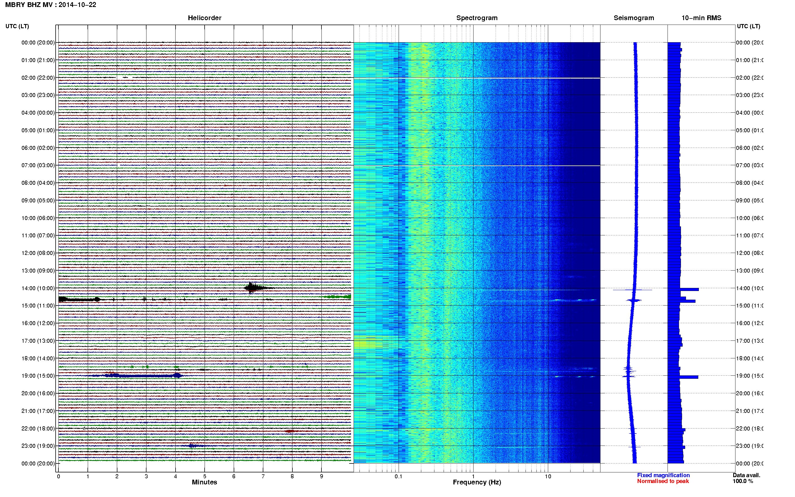
Task: Click the left time label '13:00 (09:00)'
Action: click(38, 271)
